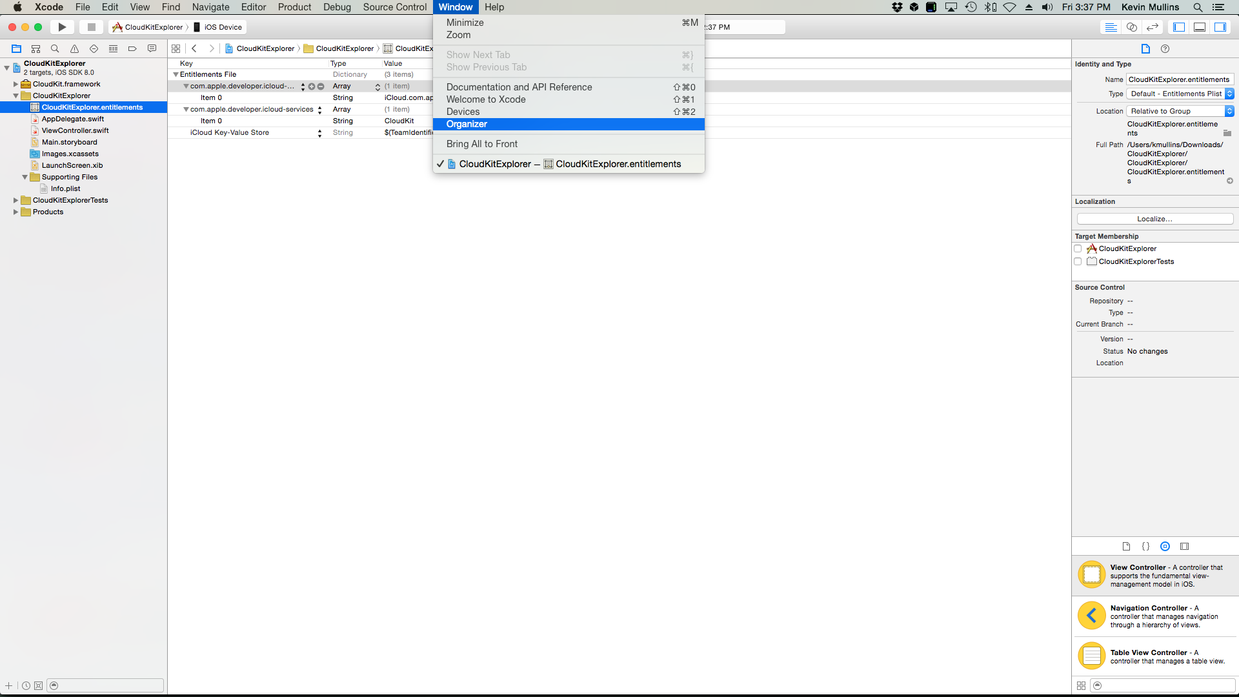
Task: Select the iOS Device destination
Action: tap(218, 27)
